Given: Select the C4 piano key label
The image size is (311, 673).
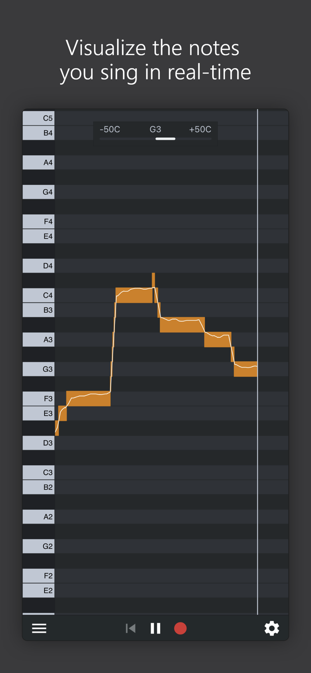Looking at the screenshot, I should 38,295.
